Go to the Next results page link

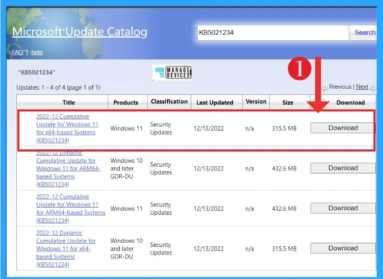coord(362,87)
